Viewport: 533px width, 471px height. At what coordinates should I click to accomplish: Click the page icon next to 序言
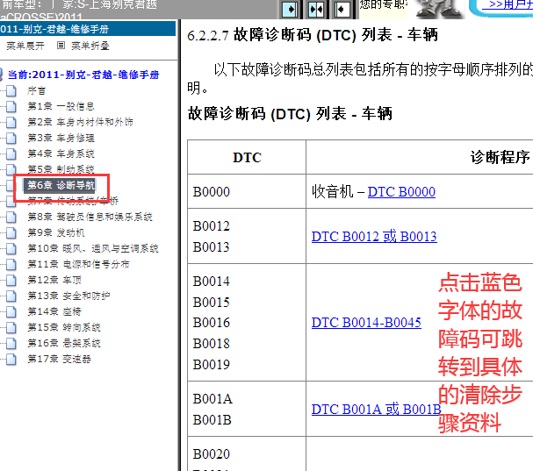[x=11, y=91]
